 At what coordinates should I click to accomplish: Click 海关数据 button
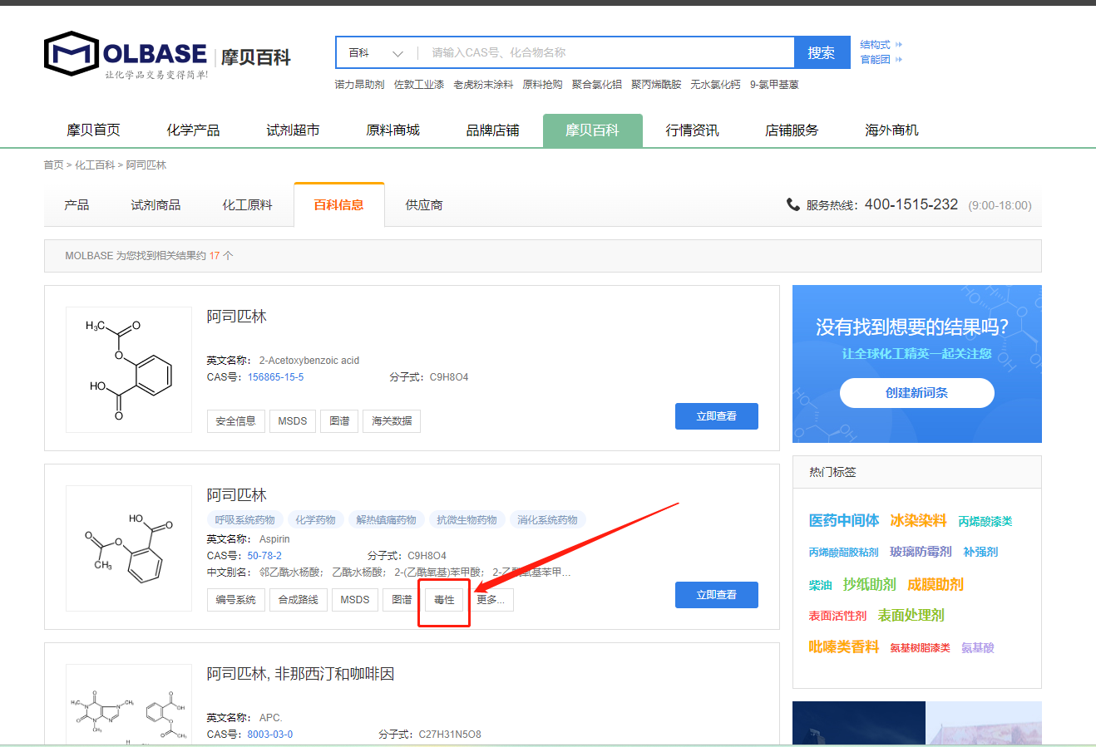point(392,421)
